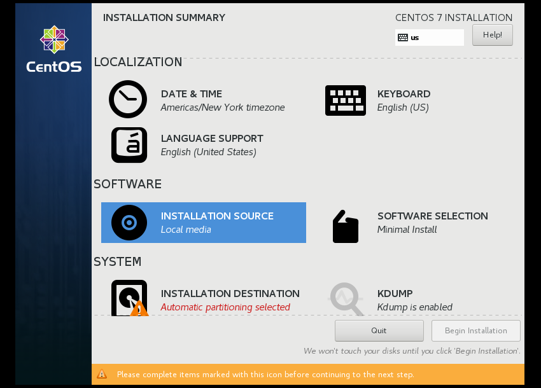
Task: Click red 'Automatic partitioning selected' text
Action: [x=225, y=307]
